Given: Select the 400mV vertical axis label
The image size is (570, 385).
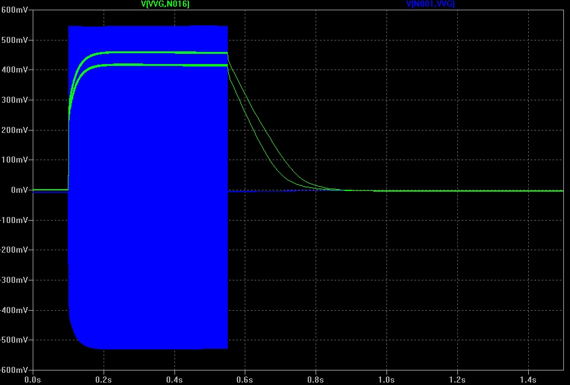Looking at the screenshot, I should 16,70.
